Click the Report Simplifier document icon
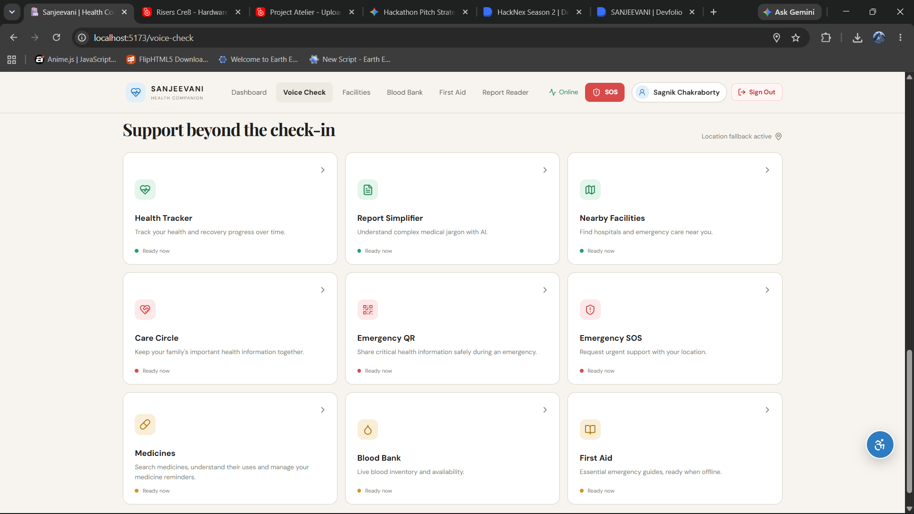The height and width of the screenshot is (514, 914). pos(368,190)
